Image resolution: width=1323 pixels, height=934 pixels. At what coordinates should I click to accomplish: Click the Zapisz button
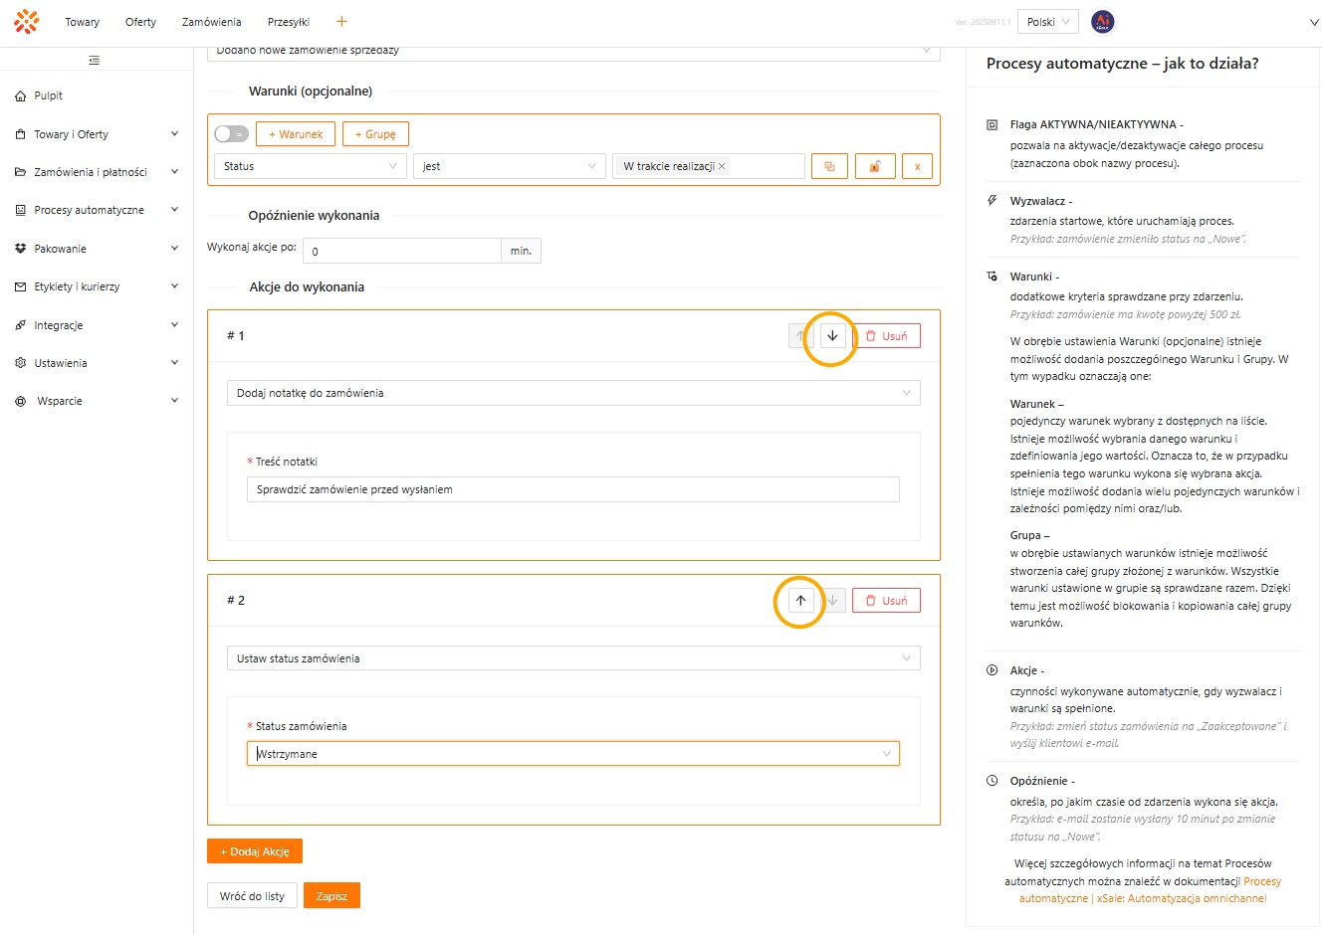click(331, 896)
